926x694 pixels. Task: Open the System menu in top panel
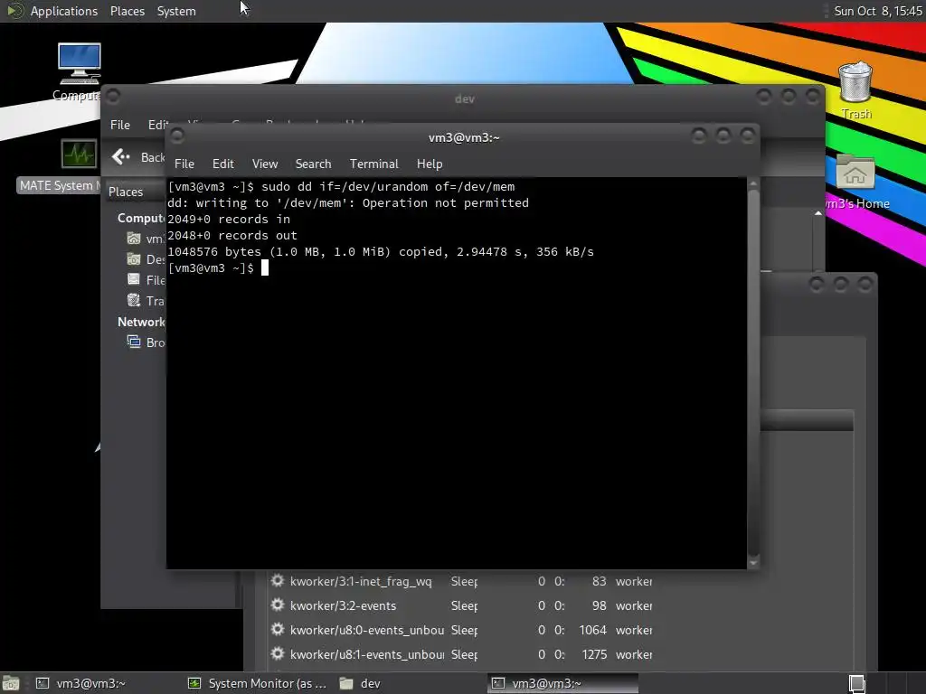click(176, 11)
